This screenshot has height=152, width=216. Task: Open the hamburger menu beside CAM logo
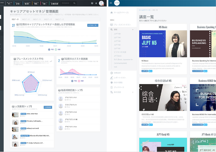coord(112,3)
